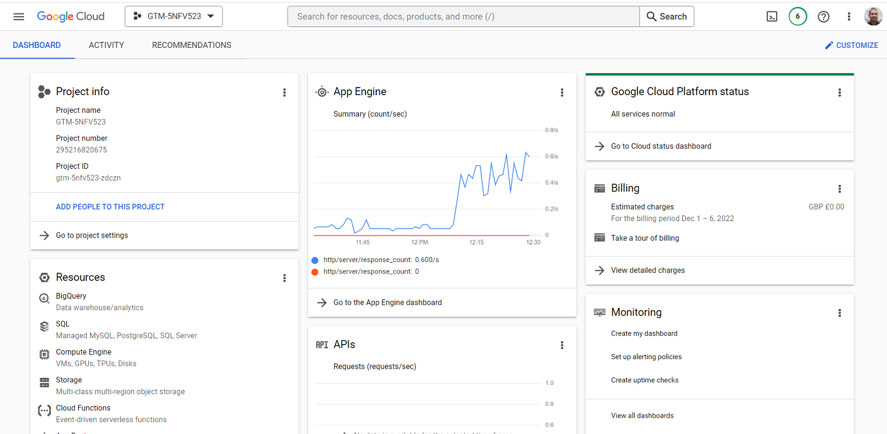Click the Resources card hexagon icon
This screenshot has width=887, height=434.
(44, 277)
